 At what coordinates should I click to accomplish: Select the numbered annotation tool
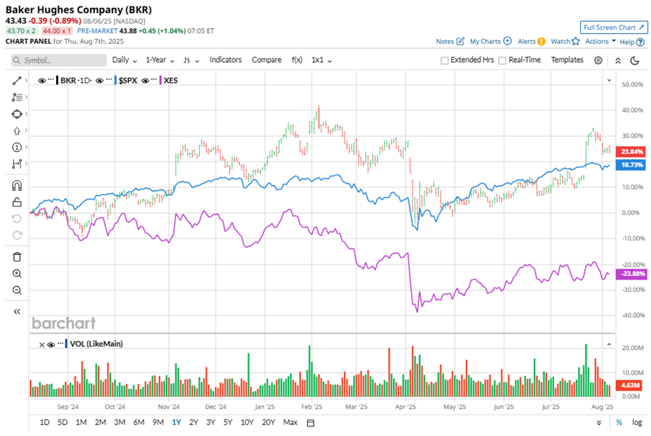(17, 147)
